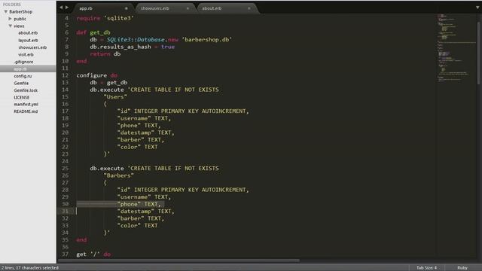
Task: Switch to the about.erb tab
Action: tap(212, 8)
